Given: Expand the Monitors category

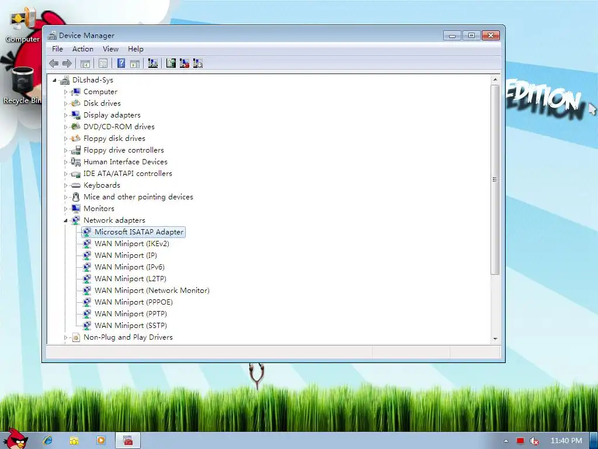Looking at the screenshot, I should click(65, 209).
